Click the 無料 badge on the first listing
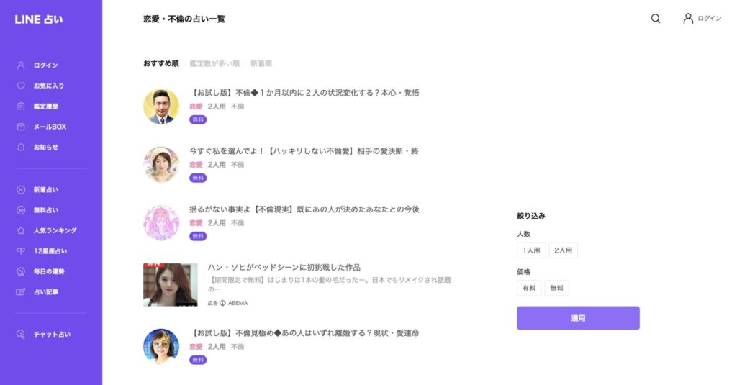737x385 pixels. click(x=198, y=119)
